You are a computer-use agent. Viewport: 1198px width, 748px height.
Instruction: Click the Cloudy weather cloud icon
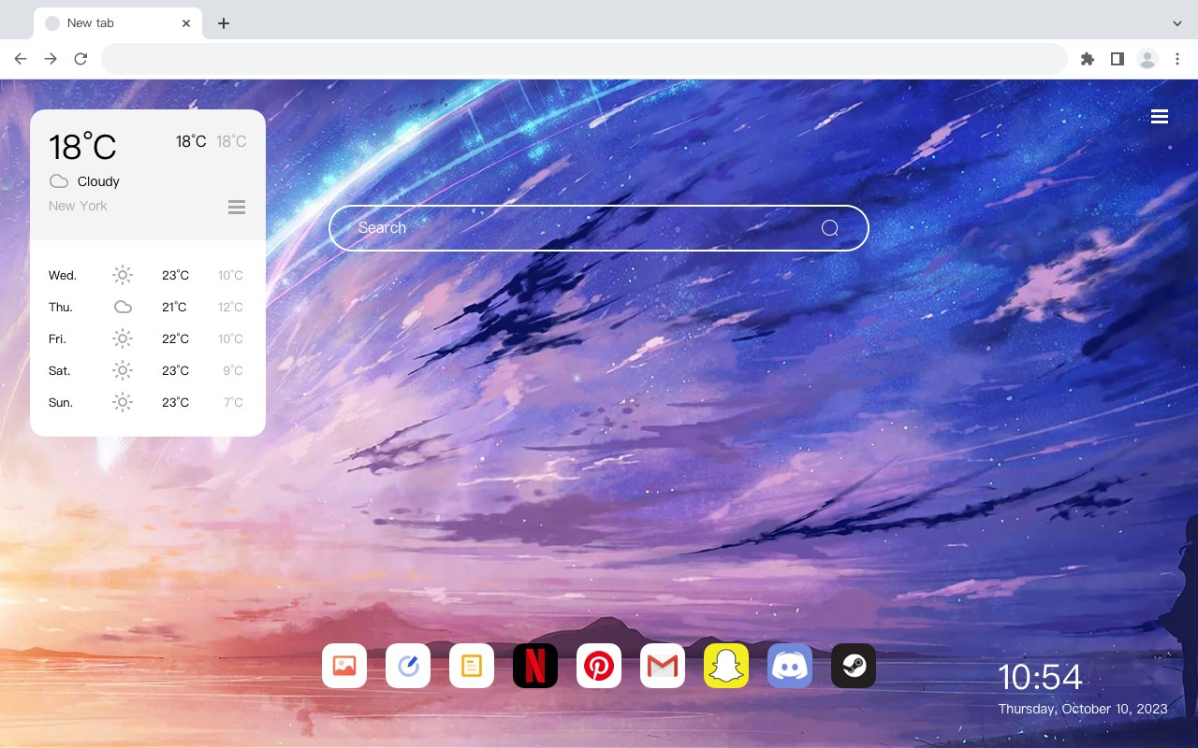click(59, 181)
